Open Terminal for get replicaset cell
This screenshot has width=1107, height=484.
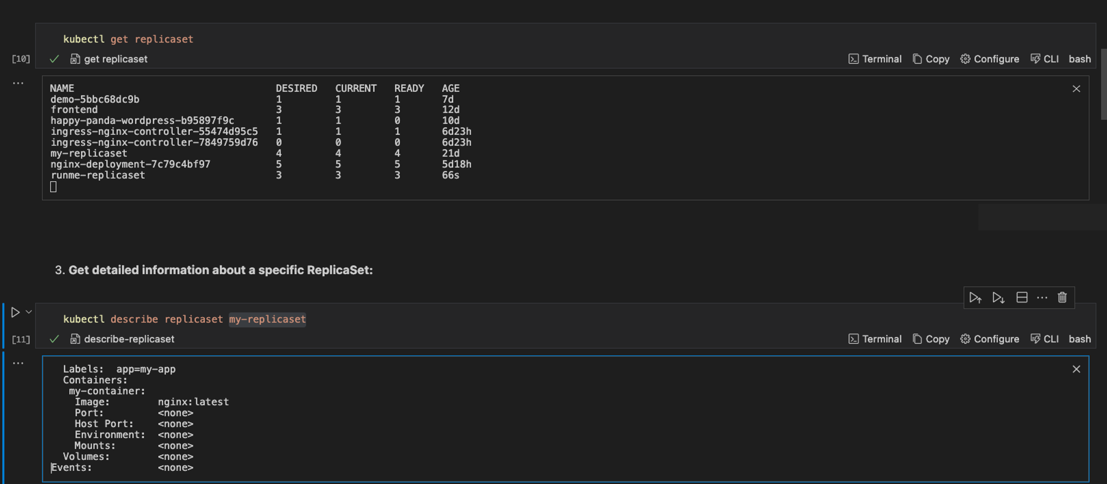tap(875, 59)
